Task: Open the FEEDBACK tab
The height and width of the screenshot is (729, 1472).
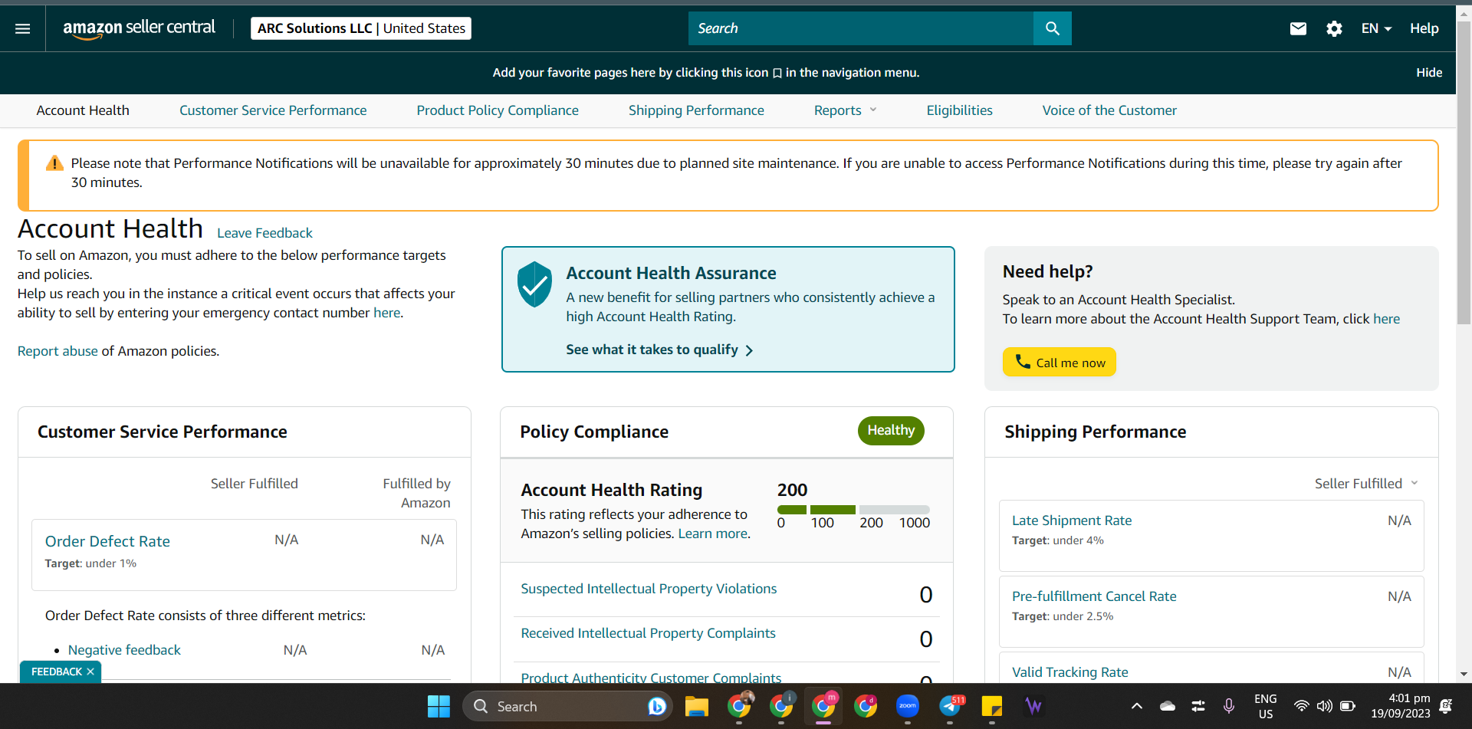Action: 56,672
